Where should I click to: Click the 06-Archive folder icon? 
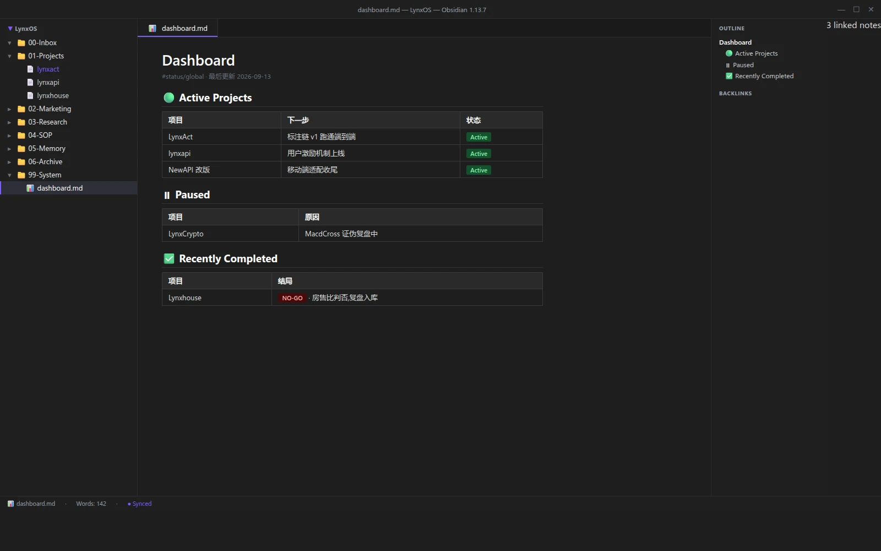pyautogui.click(x=21, y=162)
